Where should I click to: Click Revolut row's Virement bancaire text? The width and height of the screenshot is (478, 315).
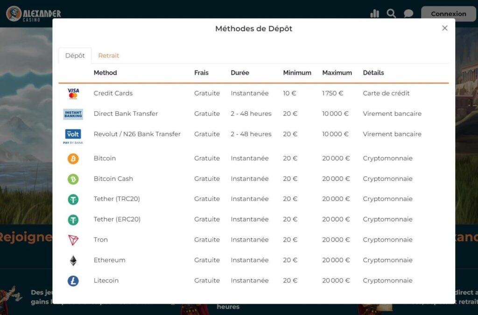[x=392, y=134]
